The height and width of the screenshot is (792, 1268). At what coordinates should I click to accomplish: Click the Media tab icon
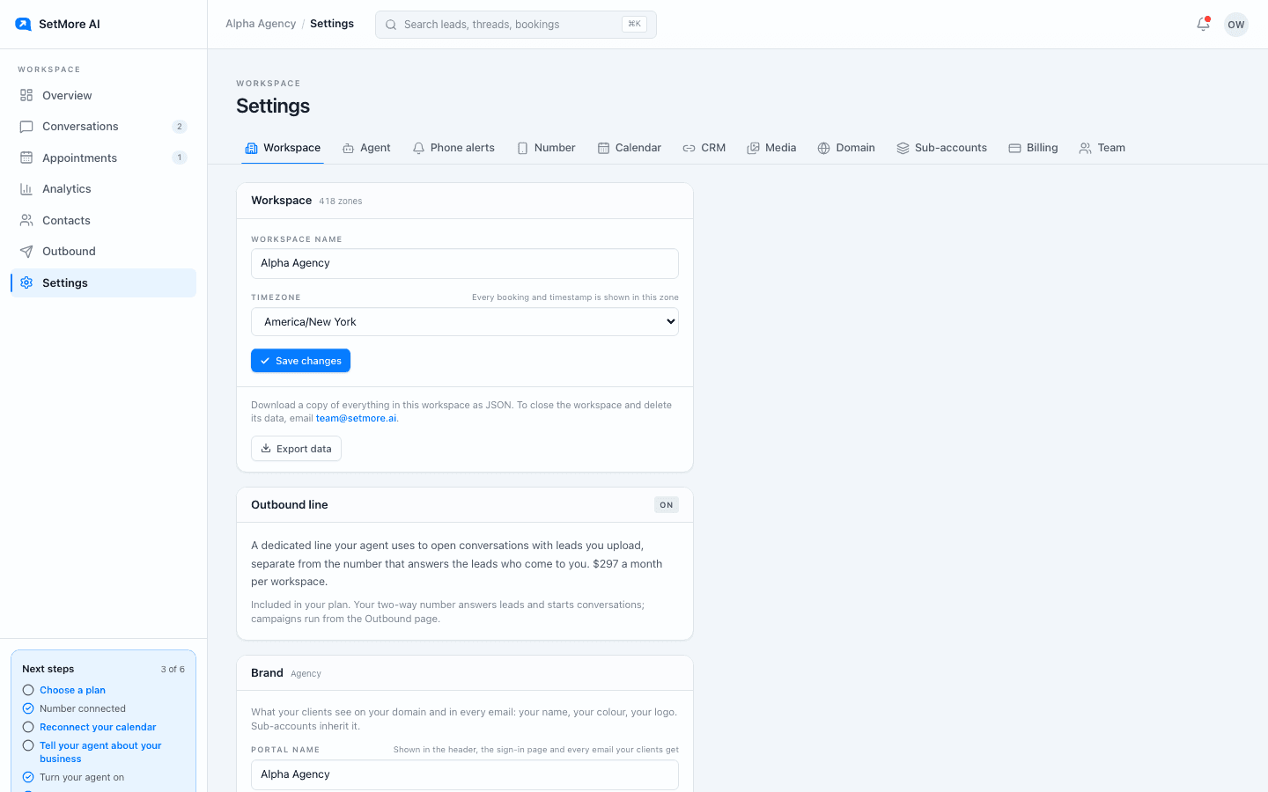point(753,148)
